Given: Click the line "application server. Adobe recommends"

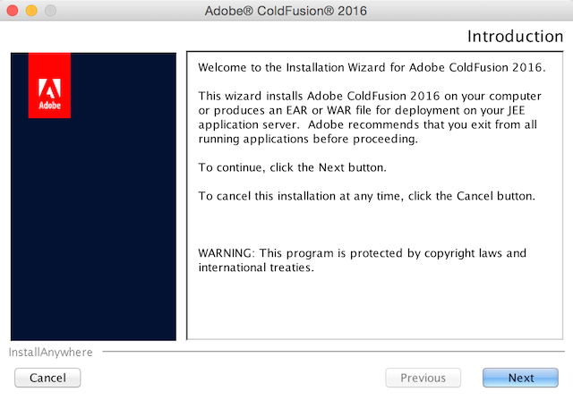Looking at the screenshot, I should [368, 125].
